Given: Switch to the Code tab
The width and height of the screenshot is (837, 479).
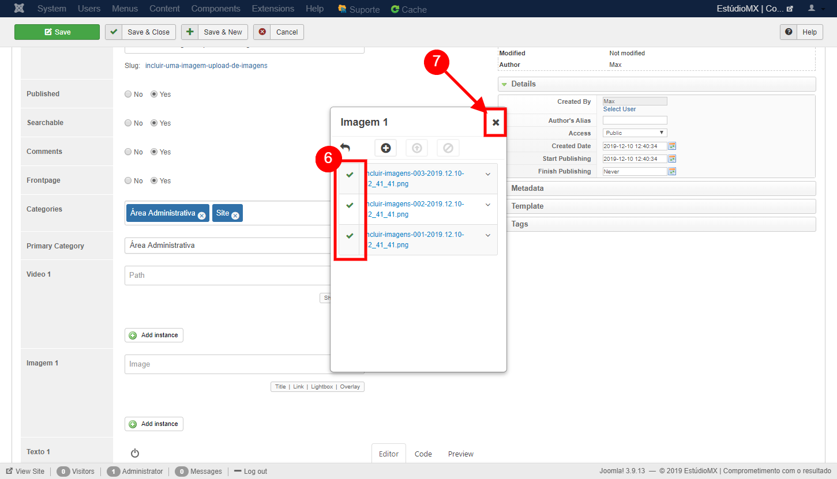Looking at the screenshot, I should 423,454.
